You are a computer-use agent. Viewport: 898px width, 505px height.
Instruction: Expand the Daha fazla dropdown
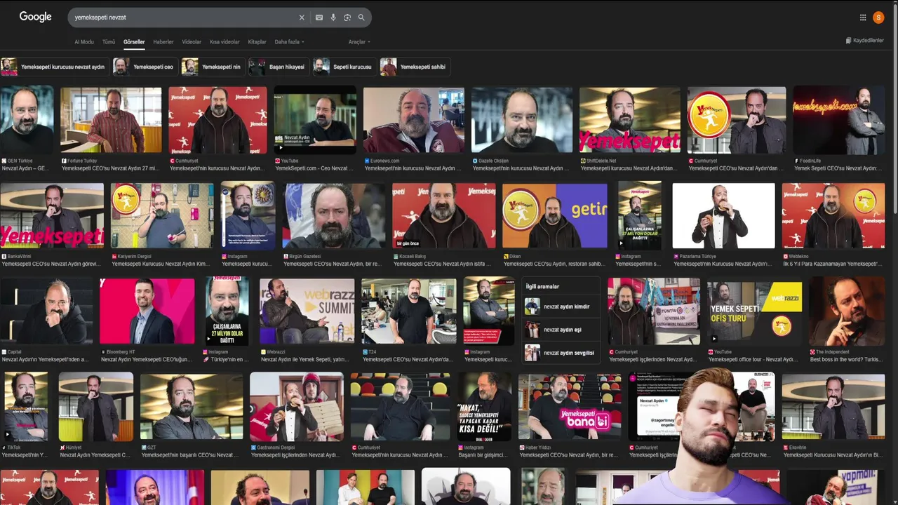289,42
